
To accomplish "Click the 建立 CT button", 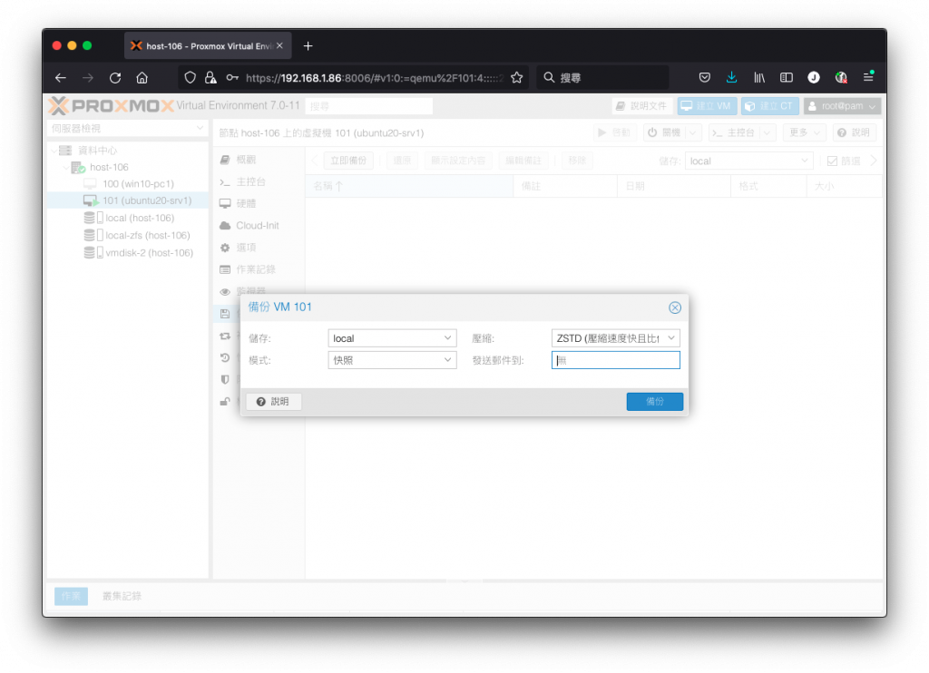I will tap(769, 106).
